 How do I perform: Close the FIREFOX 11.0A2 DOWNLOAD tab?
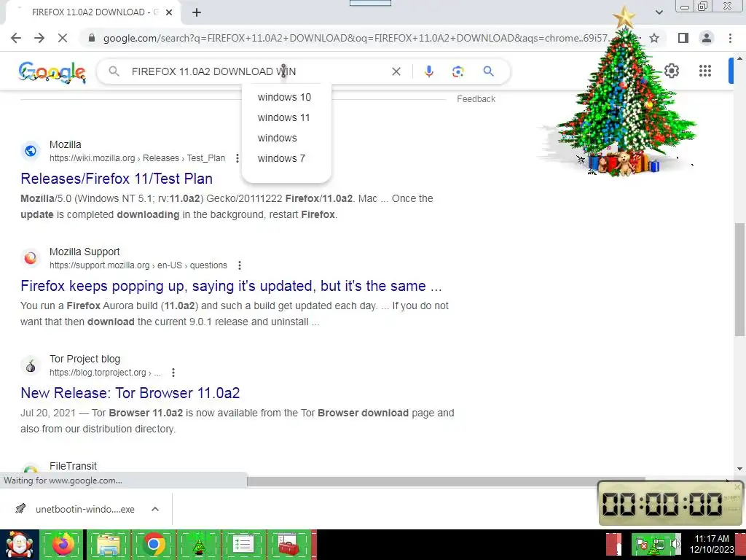[169, 12]
